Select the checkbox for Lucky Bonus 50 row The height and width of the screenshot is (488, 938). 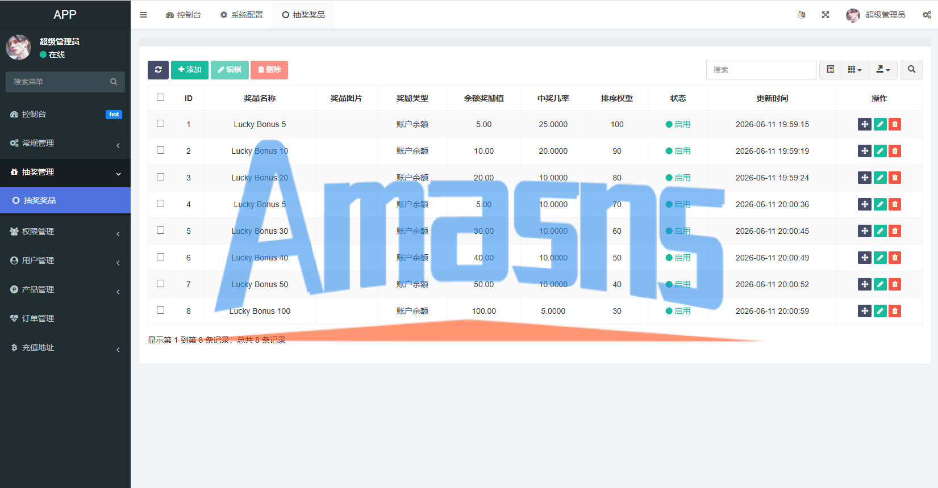coord(160,284)
